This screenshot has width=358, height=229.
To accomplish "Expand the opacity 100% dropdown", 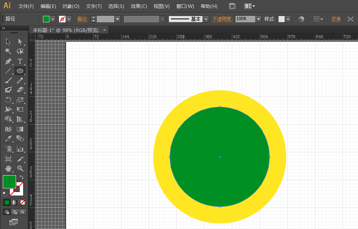I will pos(258,19).
